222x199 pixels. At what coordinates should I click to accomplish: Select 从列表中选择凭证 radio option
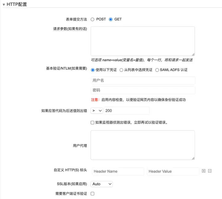pyautogui.click(x=121, y=70)
